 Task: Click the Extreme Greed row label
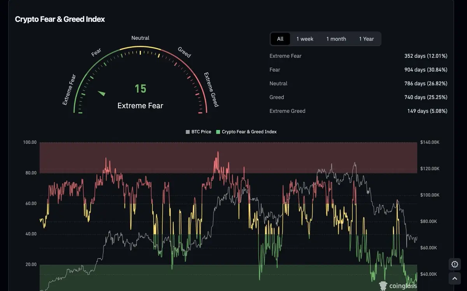point(287,111)
